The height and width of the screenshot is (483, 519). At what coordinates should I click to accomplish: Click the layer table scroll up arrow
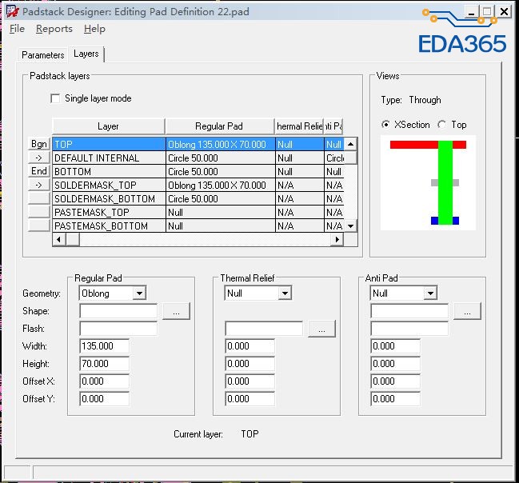[350, 144]
